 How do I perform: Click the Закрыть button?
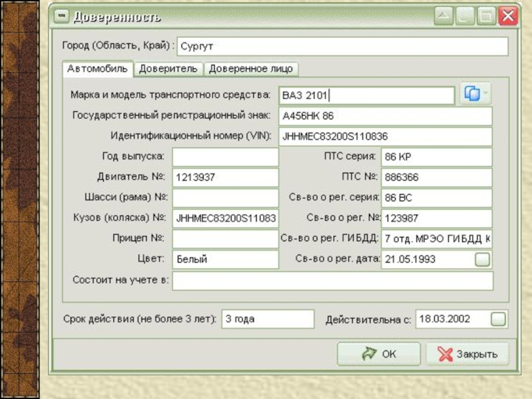tap(467, 354)
